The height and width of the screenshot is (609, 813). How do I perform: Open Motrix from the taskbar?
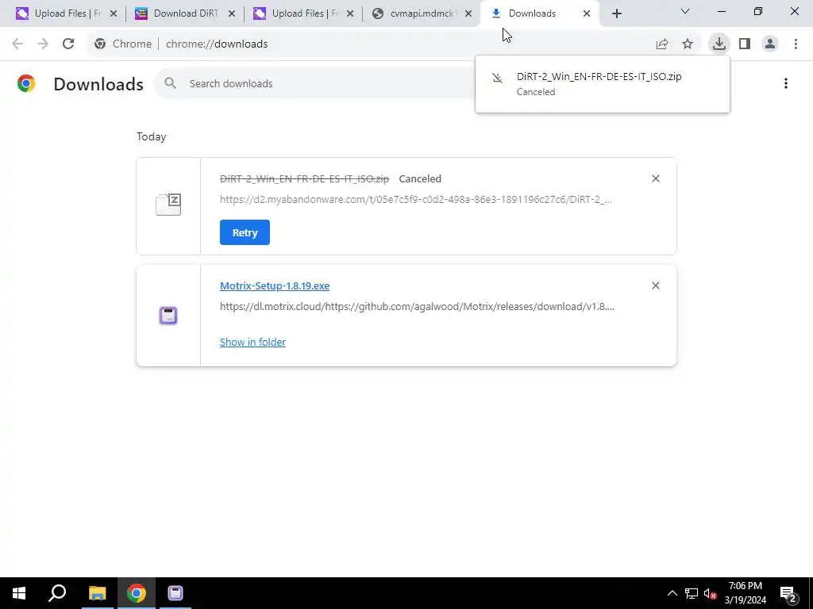point(175,593)
